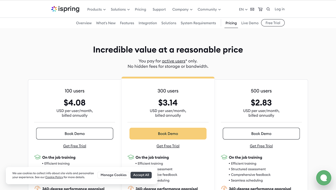The image size is (336, 190).
Task: Expand the Community dropdown
Action: 209,9
